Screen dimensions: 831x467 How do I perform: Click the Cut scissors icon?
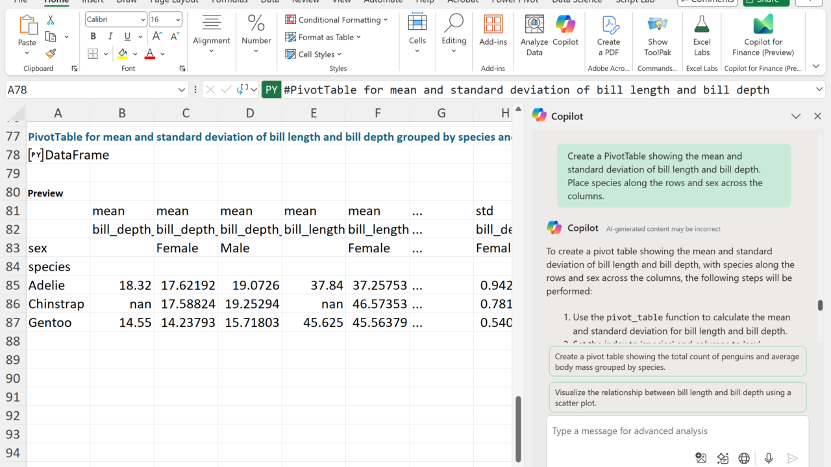tap(51, 20)
